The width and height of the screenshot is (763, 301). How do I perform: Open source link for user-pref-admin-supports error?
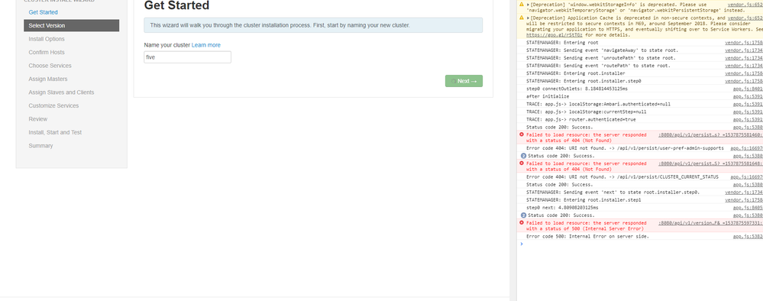click(747, 148)
